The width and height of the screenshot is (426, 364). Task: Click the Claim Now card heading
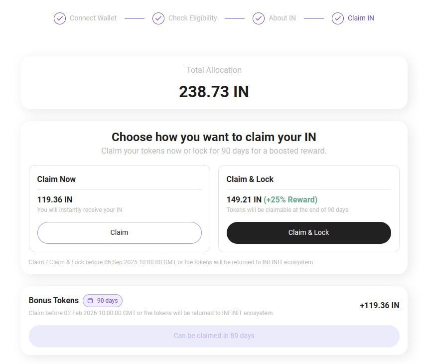[56, 179]
